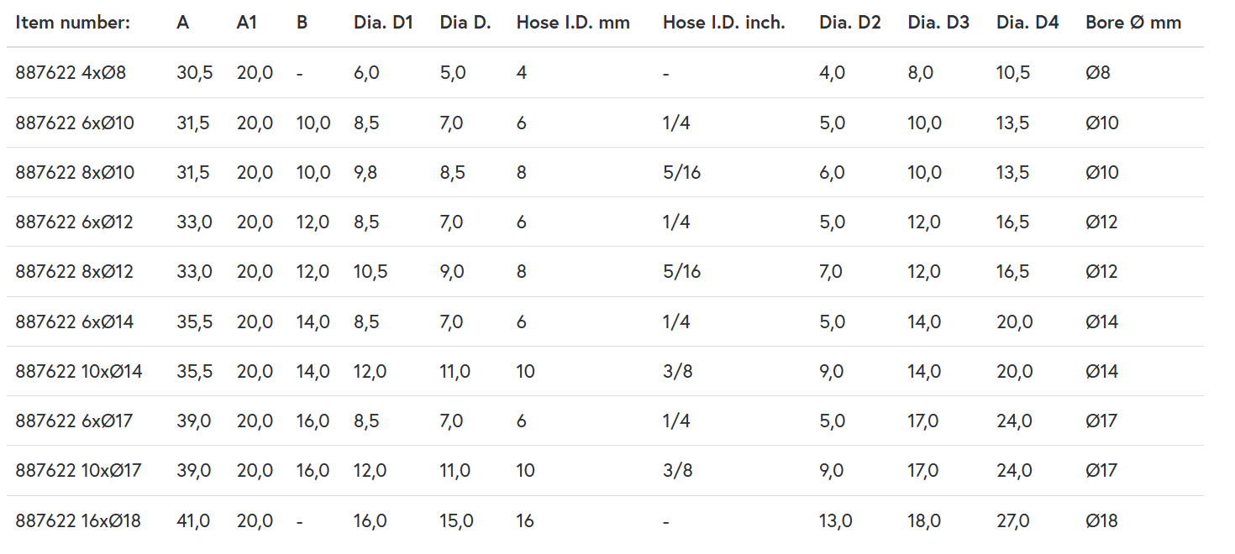Click the "Dia D." column header
1235x554 pixels.
(465, 23)
